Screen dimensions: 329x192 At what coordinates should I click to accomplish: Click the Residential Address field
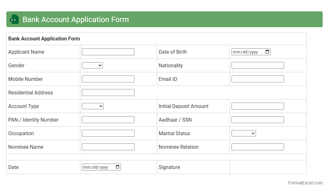pyautogui.click(x=108, y=93)
